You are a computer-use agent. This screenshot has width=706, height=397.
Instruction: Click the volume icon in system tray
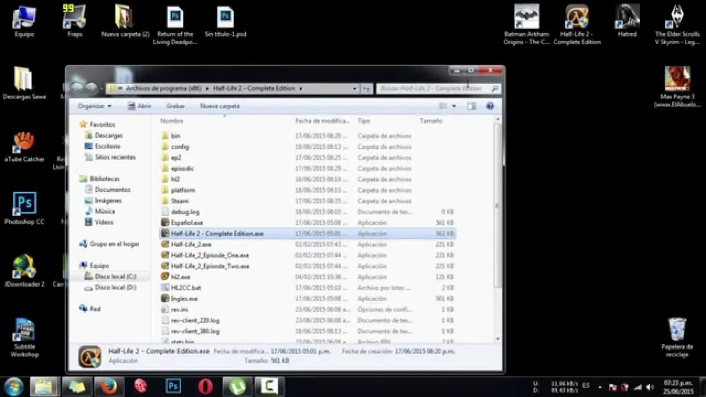point(650,387)
